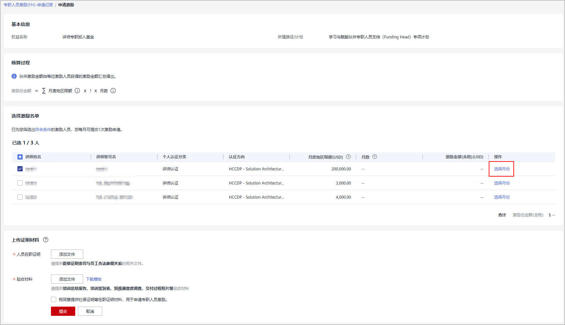This screenshot has width=565, height=325.
Task: Click blue info icon in 核算过程 notice
Action: 14,76
